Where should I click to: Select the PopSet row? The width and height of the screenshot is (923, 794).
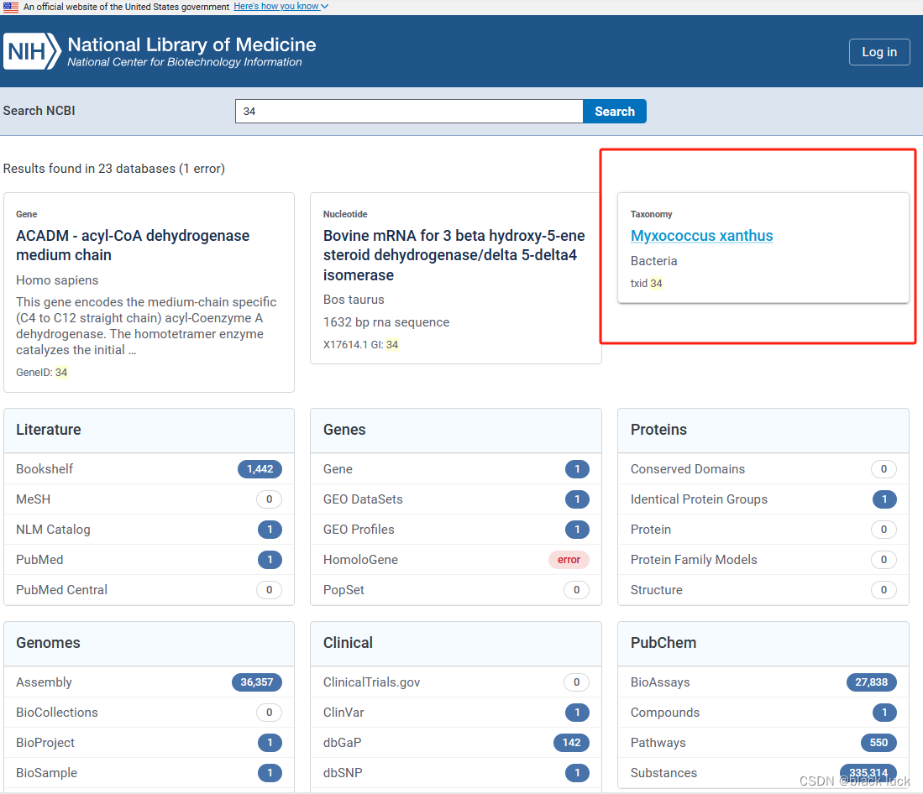[455, 590]
